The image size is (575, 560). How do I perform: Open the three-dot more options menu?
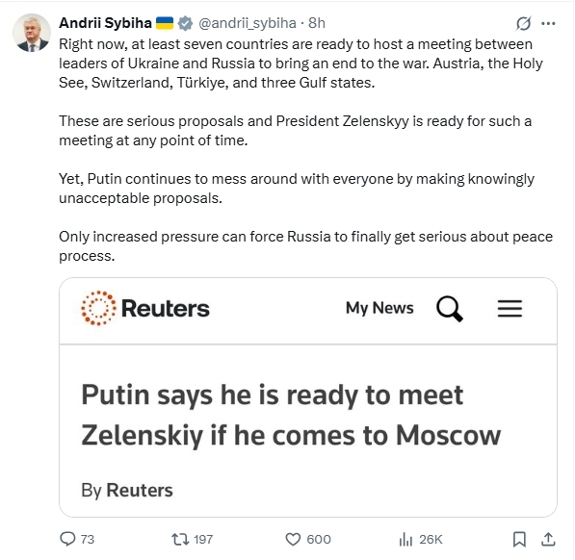tap(548, 23)
